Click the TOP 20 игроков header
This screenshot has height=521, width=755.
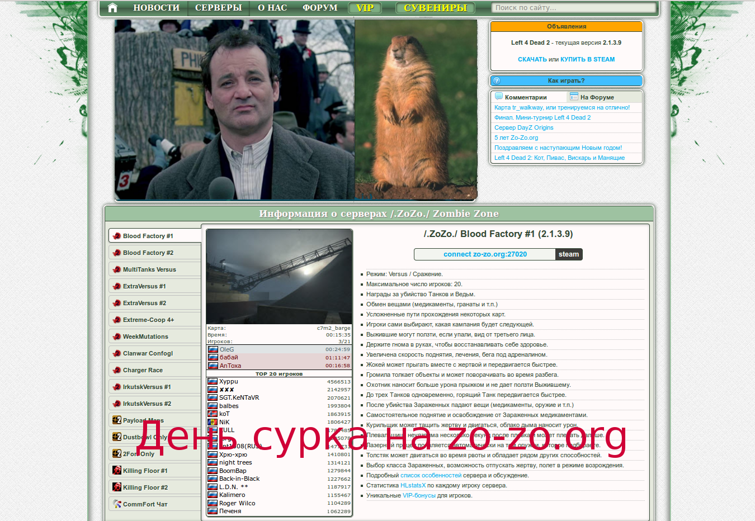pyautogui.click(x=279, y=374)
